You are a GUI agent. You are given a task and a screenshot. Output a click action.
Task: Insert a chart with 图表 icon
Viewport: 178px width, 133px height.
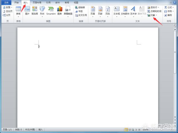(x=60, y=11)
